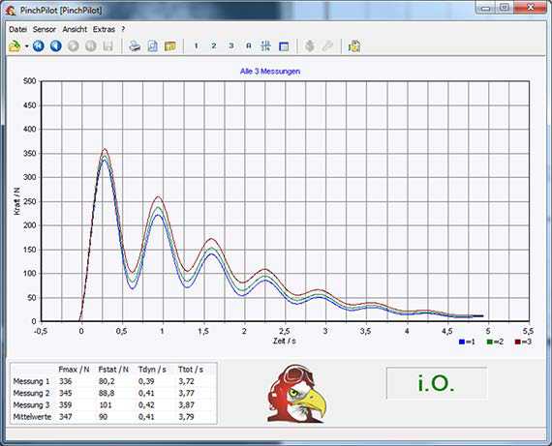Click the blue legend swatch for curve 1
552x446 pixels.
pos(462,342)
